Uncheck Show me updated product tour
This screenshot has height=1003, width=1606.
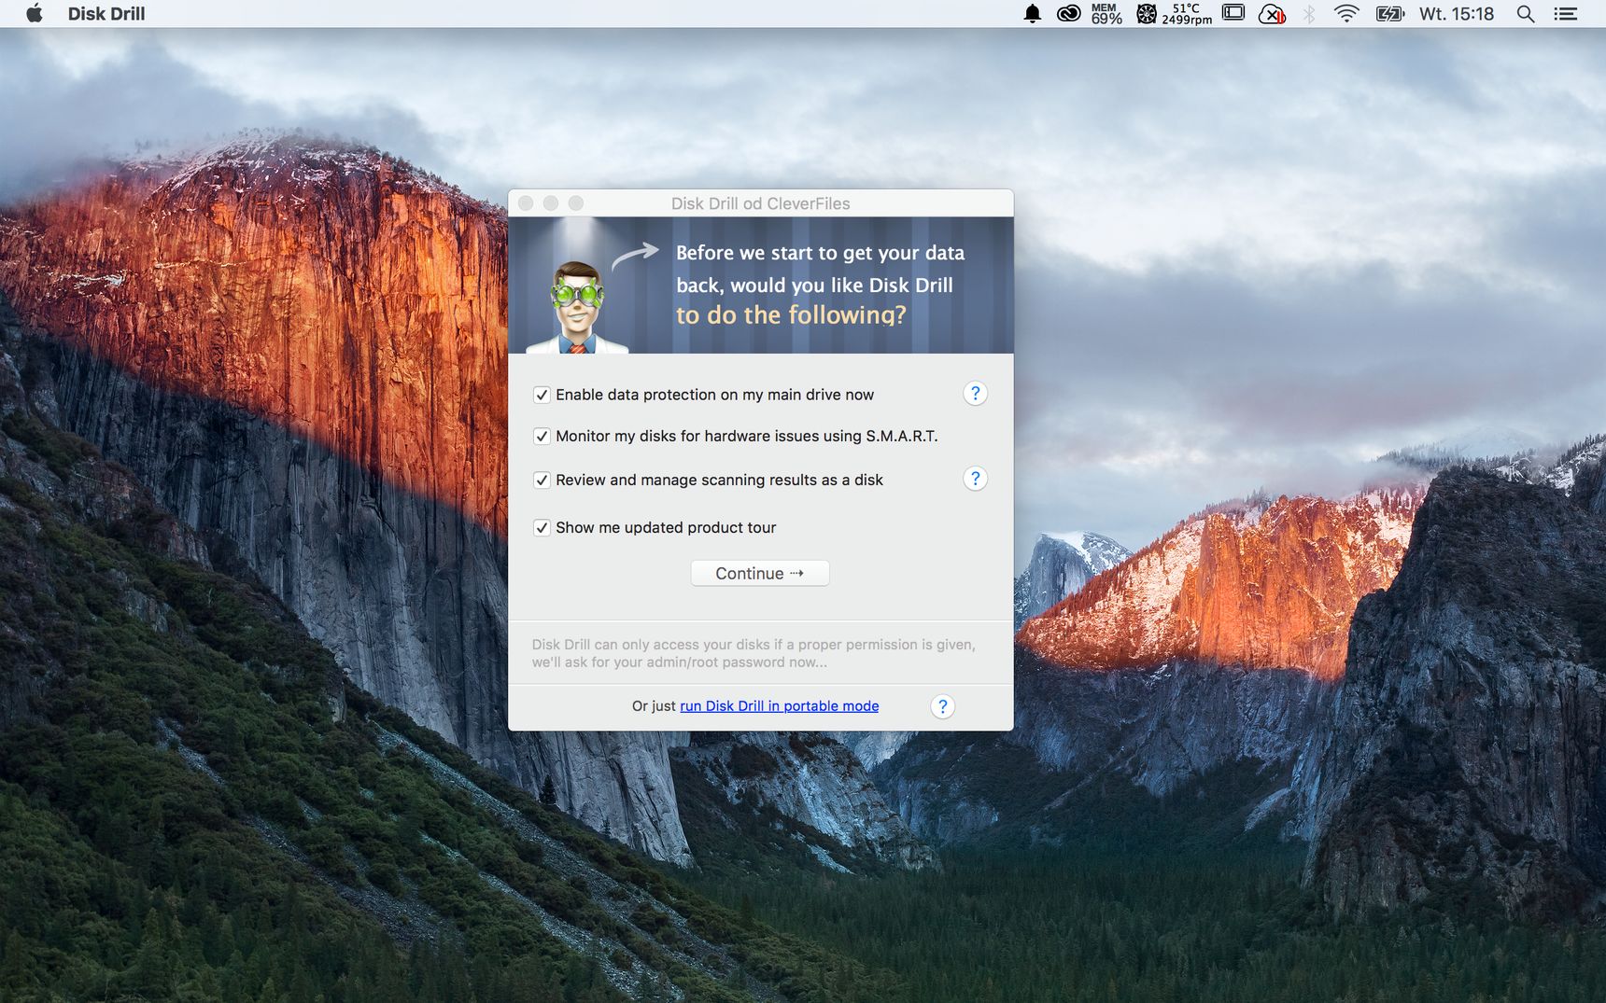pyautogui.click(x=542, y=527)
